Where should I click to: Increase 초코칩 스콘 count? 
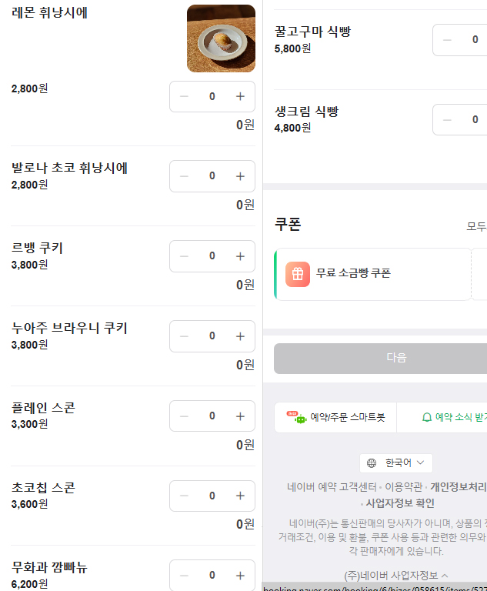point(240,496)
